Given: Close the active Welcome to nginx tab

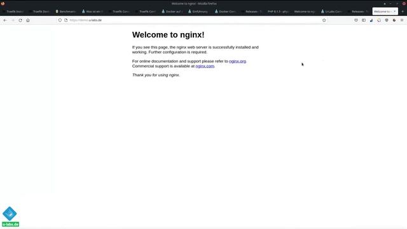Looking at the screenshot, I should click(395, 11).
